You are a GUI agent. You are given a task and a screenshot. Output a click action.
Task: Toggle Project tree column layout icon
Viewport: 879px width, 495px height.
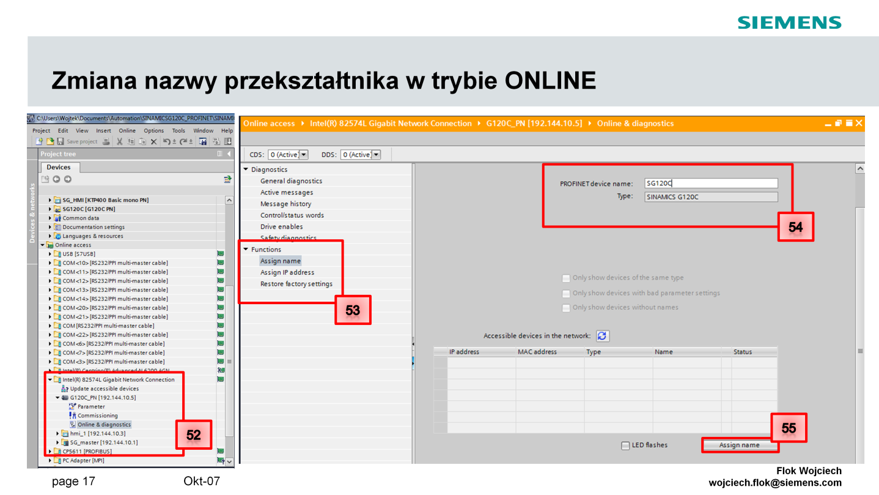219,154
